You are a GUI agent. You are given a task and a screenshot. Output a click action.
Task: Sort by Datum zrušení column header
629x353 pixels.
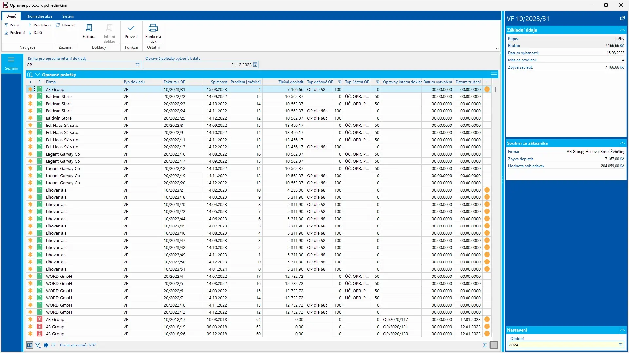(468, 82)
